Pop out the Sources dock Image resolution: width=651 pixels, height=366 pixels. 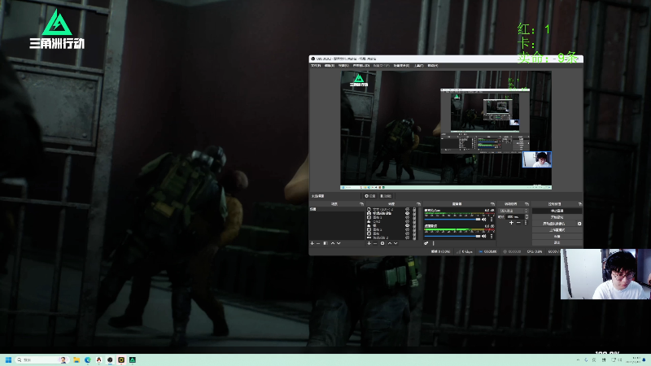[x=418, y=204]
